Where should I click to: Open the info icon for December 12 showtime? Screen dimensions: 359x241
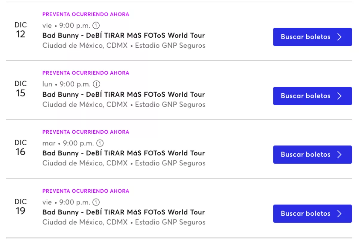pos(96,25)
